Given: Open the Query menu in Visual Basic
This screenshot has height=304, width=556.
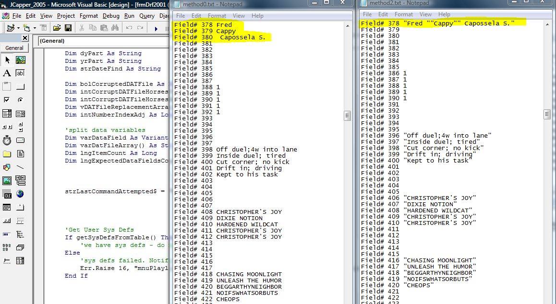Looking at the screenshot, I should (147, 16).
